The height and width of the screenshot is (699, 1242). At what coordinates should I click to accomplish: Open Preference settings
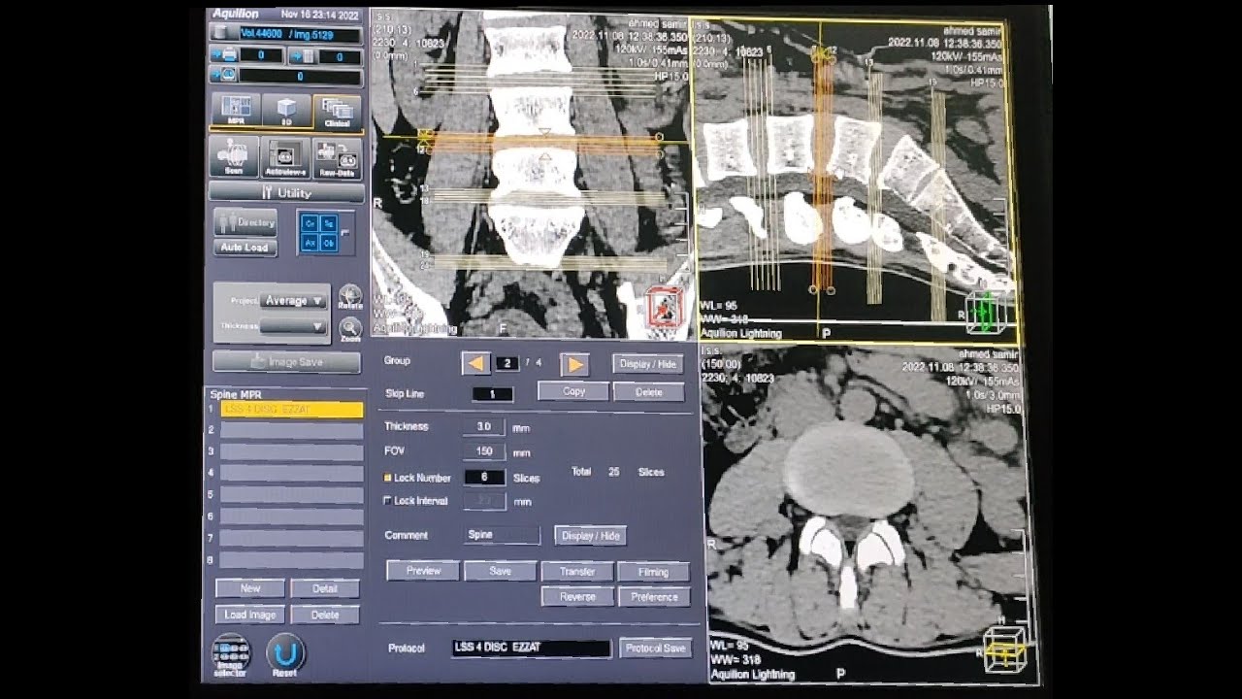click(654, 597)
